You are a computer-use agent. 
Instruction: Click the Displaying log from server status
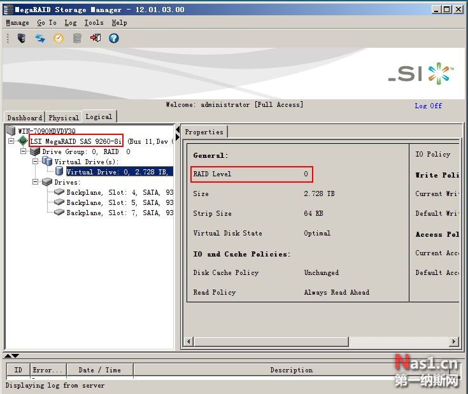(x=55, y=385)
